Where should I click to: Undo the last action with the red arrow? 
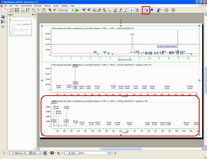[50, 10]
